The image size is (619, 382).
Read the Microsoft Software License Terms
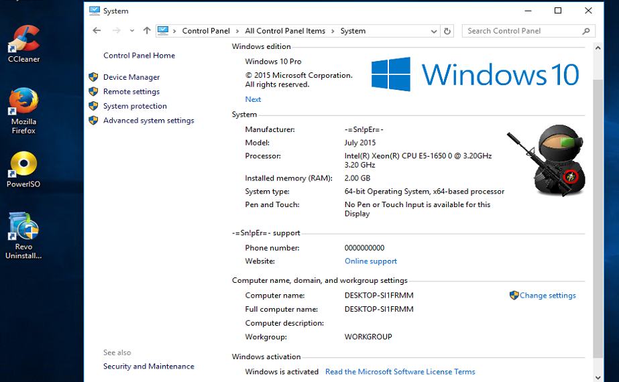400,372
